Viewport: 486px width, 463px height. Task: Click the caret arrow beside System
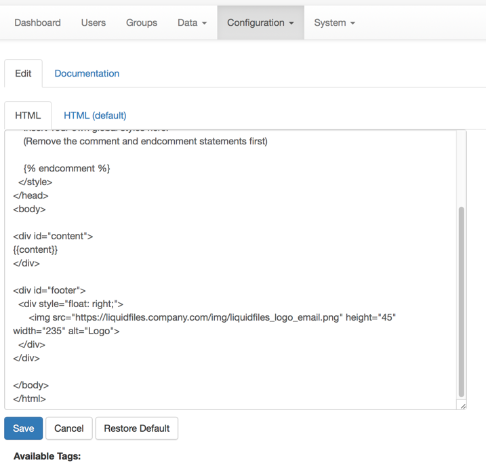tap(352, 23)
